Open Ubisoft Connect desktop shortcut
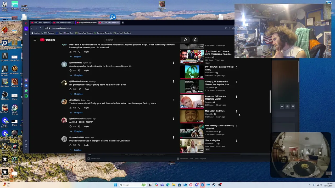Viewport: 335px width, 188px height. pos(15,109)
